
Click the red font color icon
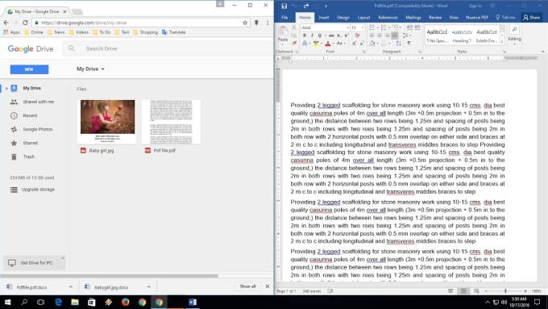click(x=327, y=44)
